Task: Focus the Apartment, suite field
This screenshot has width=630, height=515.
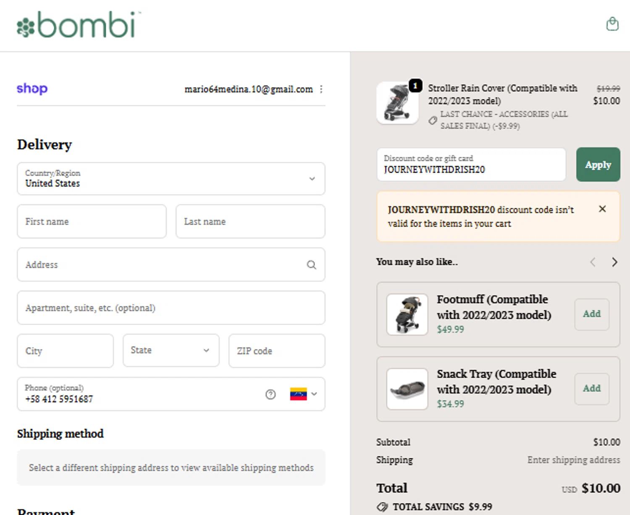Action: point(171,308)
